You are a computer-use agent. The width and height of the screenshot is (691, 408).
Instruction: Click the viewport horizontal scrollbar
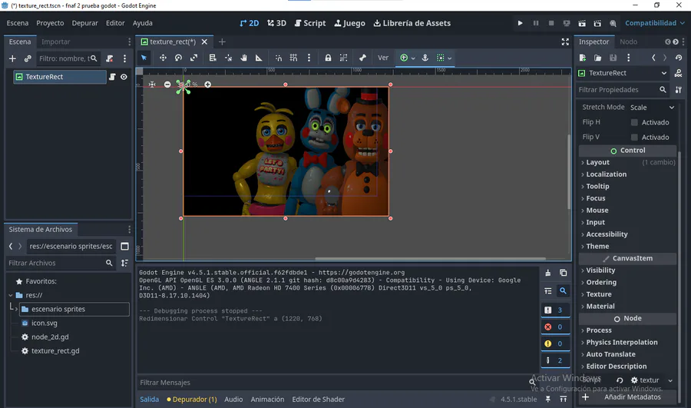tap(430, 258)
